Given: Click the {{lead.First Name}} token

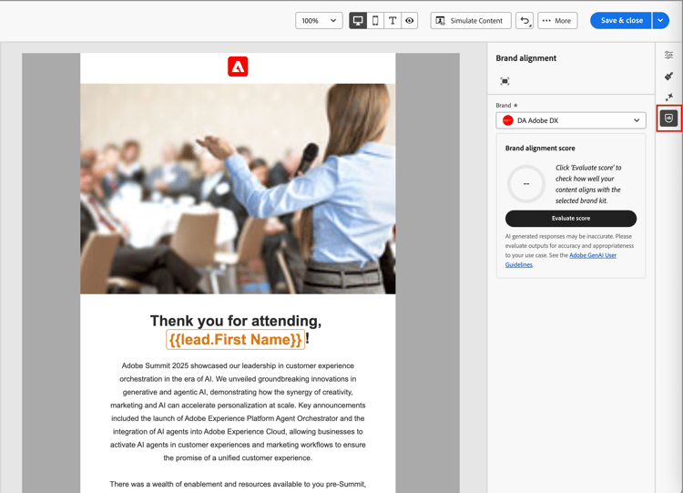Looking at the screenshot, I should coord(235,340).
